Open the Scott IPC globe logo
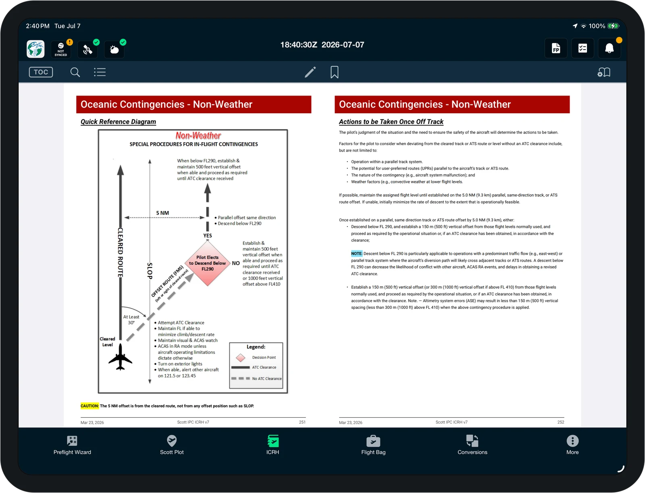 [x=35, y=49]
